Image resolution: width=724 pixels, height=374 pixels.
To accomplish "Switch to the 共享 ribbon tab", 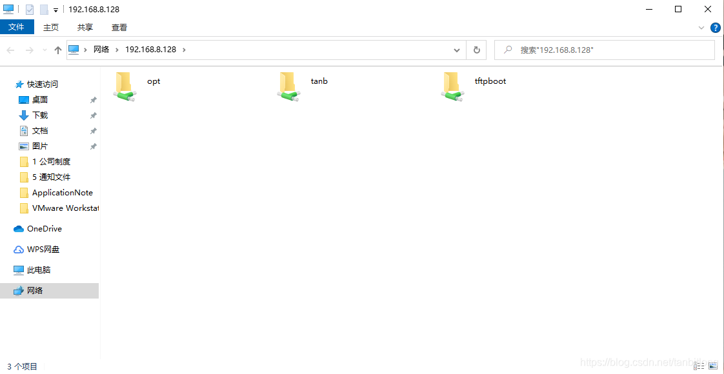I will (x=85, y=27).
